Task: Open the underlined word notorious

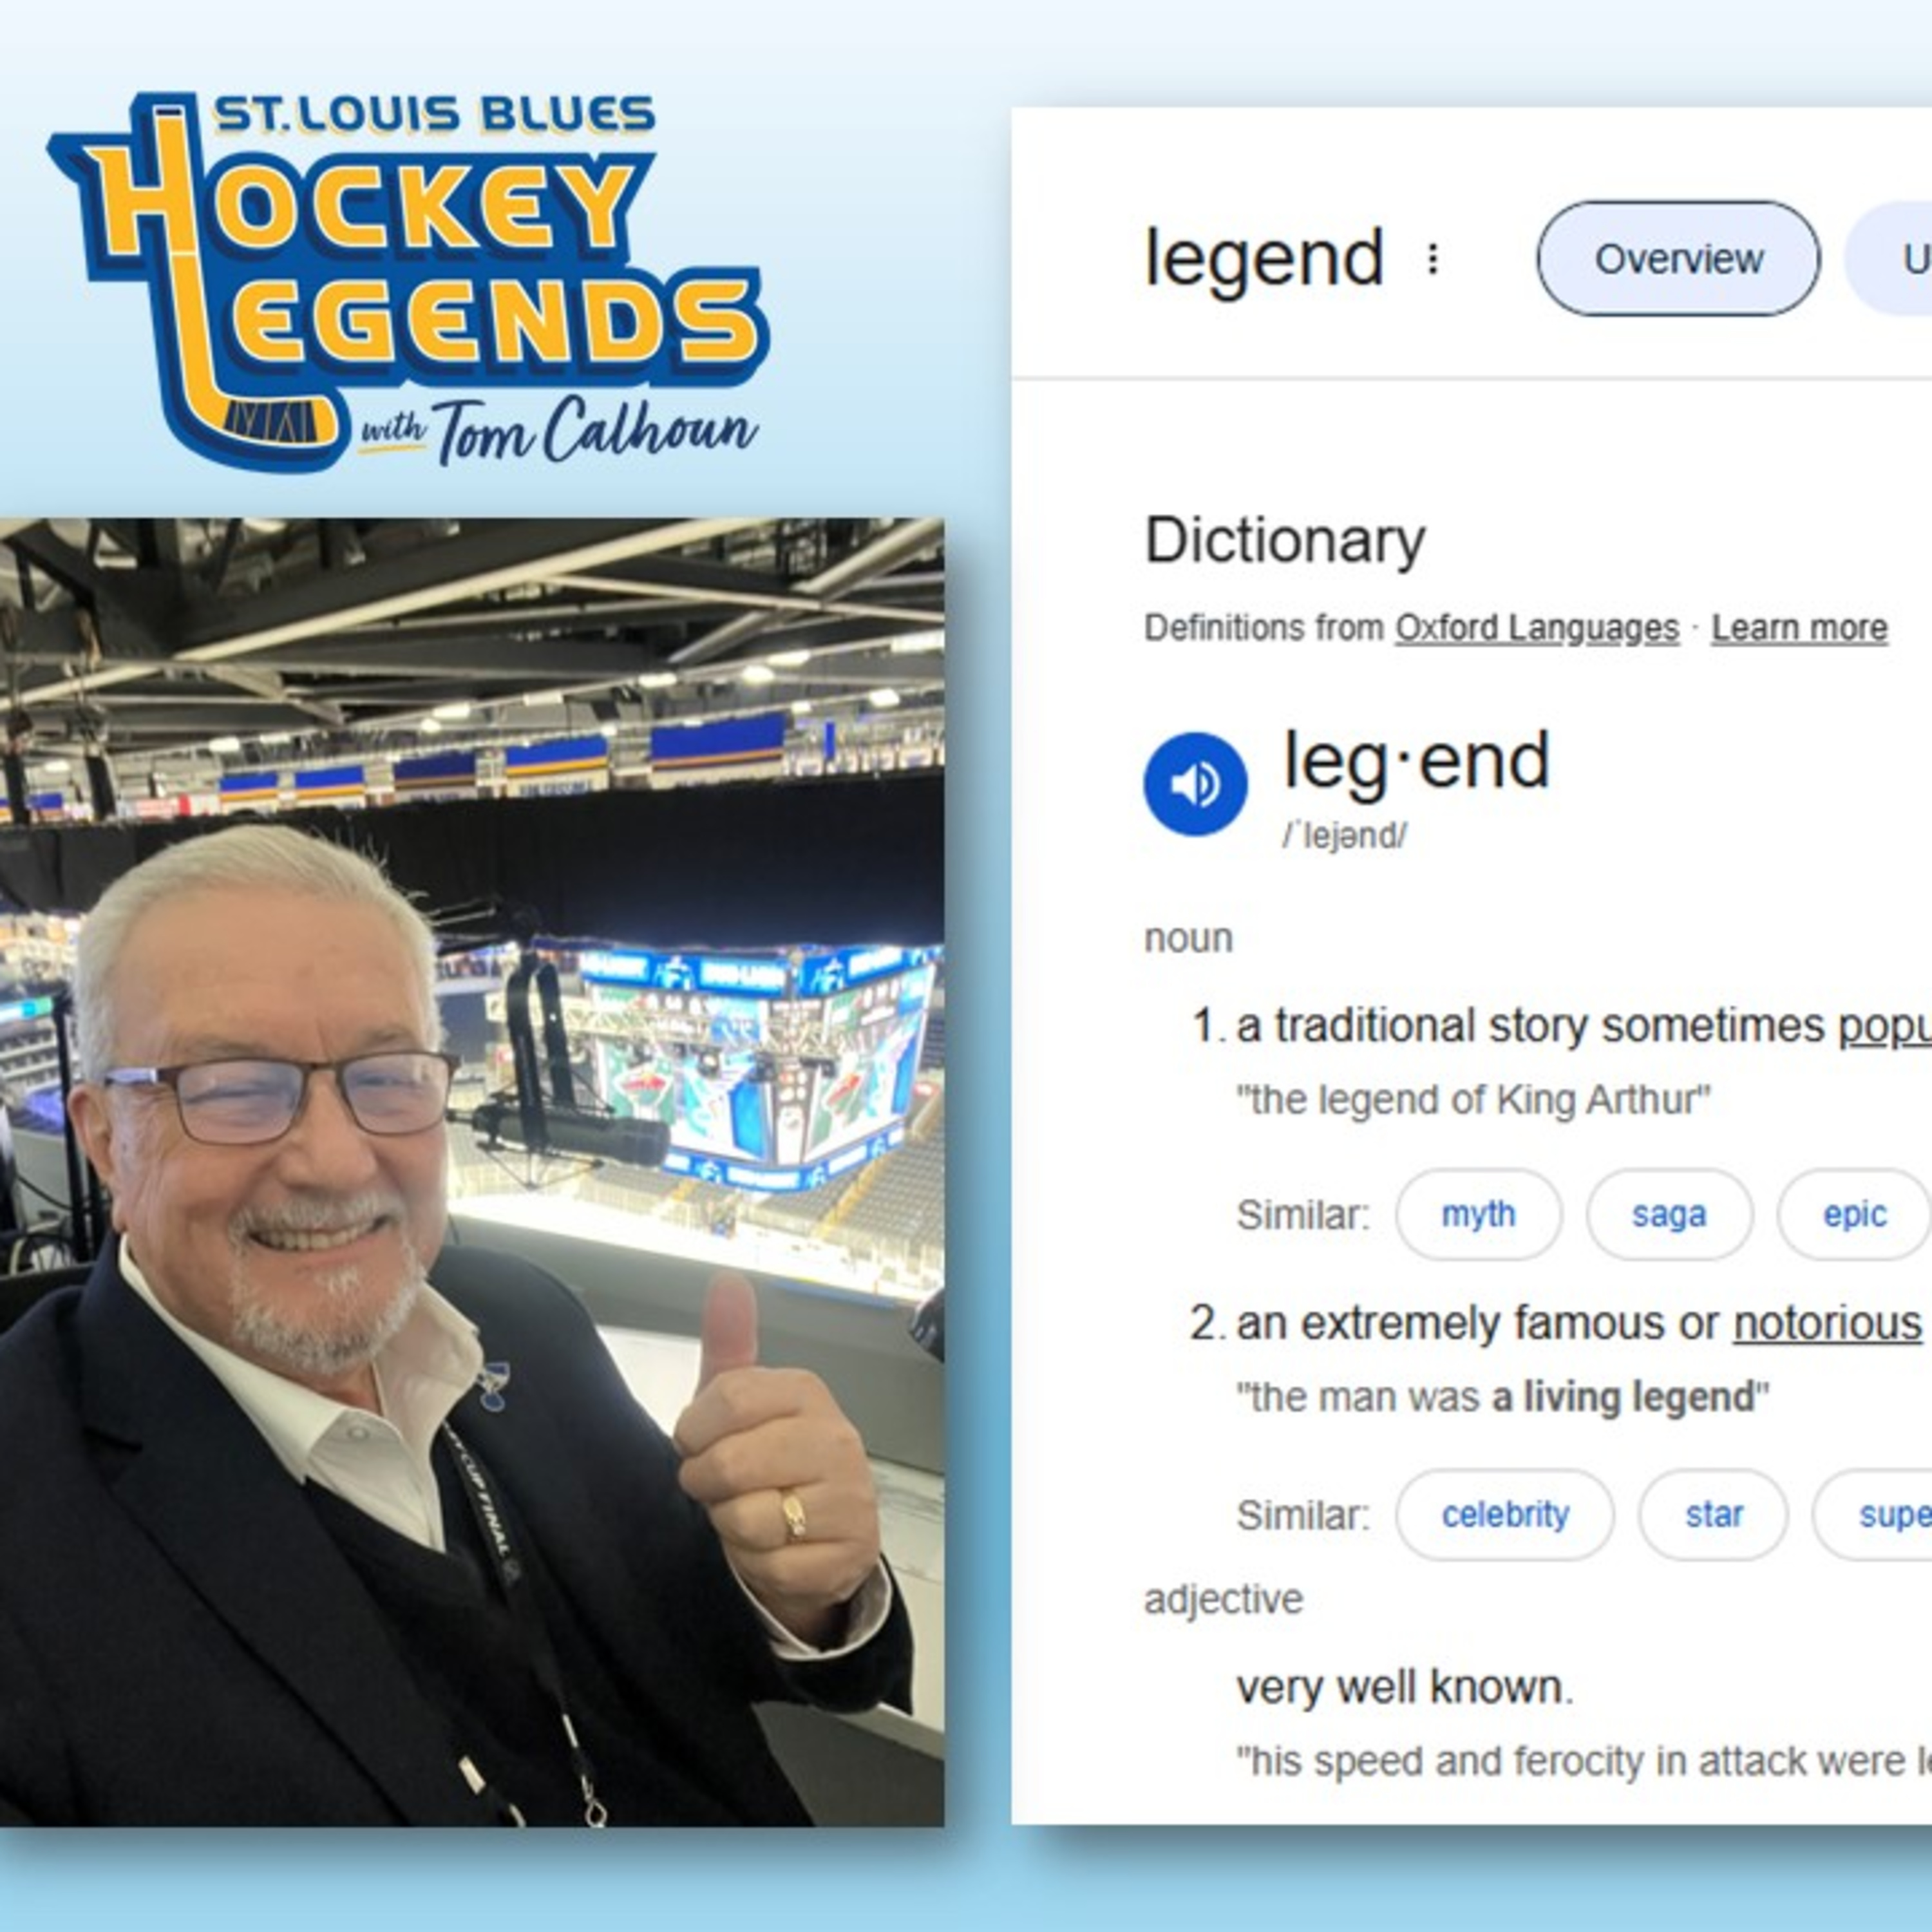Action: click(1827, 1324)
